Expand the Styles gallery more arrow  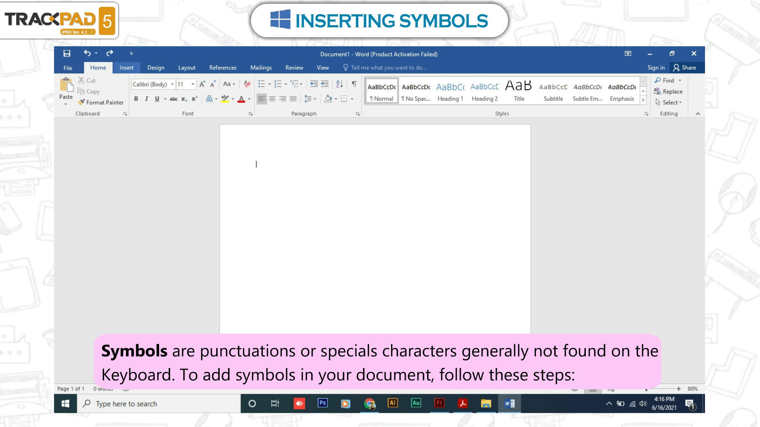click(x=643, y=101)
